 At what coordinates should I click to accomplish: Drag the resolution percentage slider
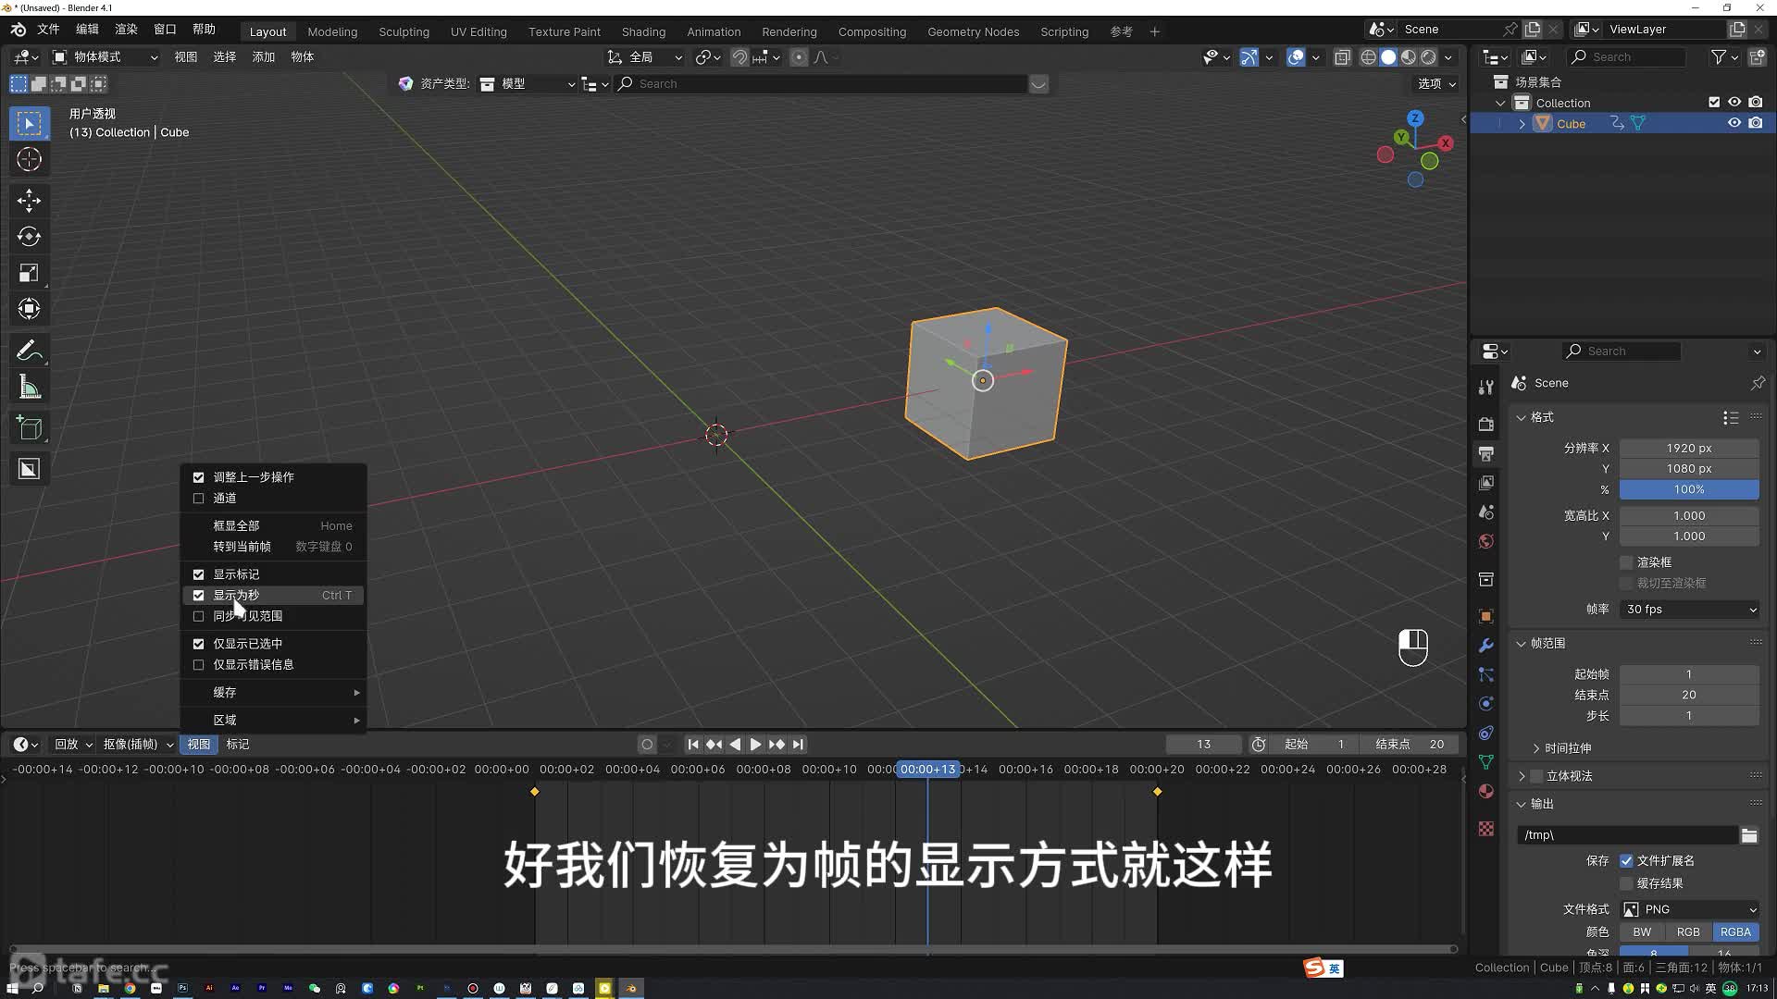click(1689, 489)
